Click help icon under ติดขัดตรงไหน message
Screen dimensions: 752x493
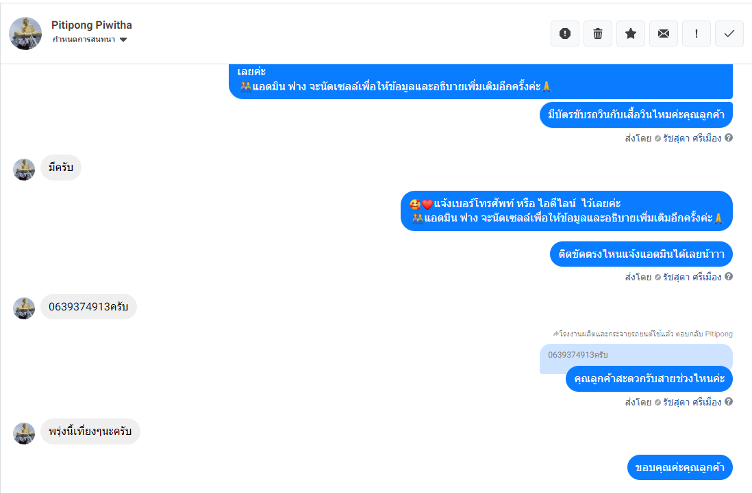[x=729, y=277]
